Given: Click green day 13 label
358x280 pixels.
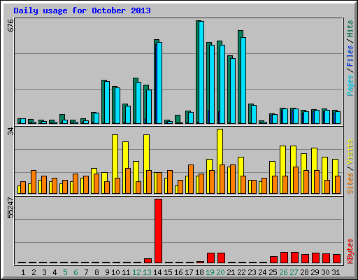Looking at the screenshot, I should click(147, 272).
